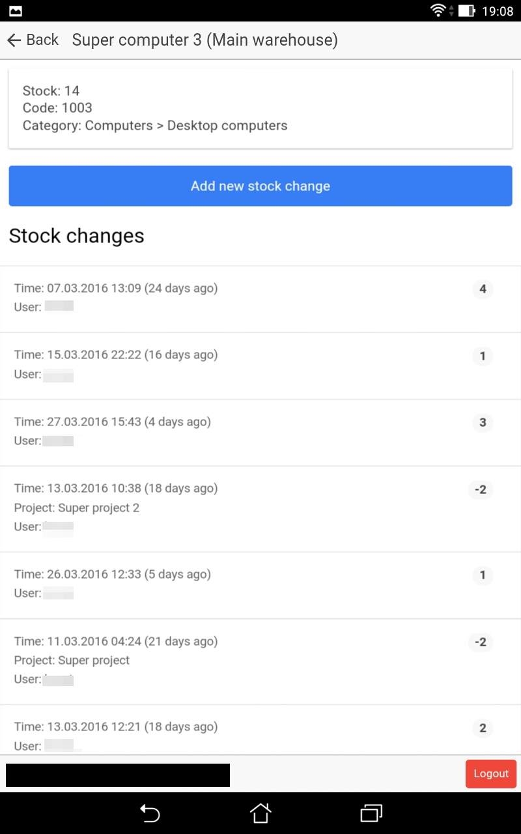
Task: Tap the quantity badge showing 3
Action: pyautogui.click(x=483, y=422)
